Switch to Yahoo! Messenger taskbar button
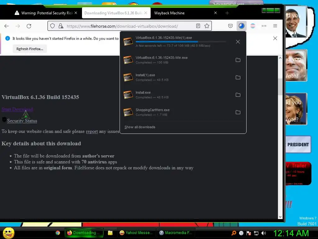318x239 pixels. click(x=137, y=233)
